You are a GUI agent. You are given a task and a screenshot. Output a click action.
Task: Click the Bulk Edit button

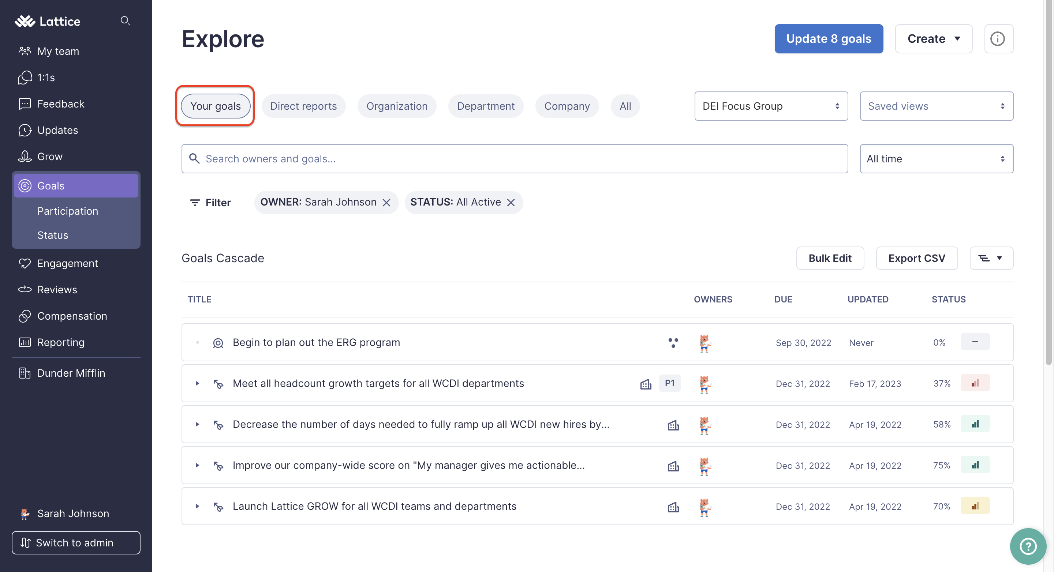click(x=830, y=258)
